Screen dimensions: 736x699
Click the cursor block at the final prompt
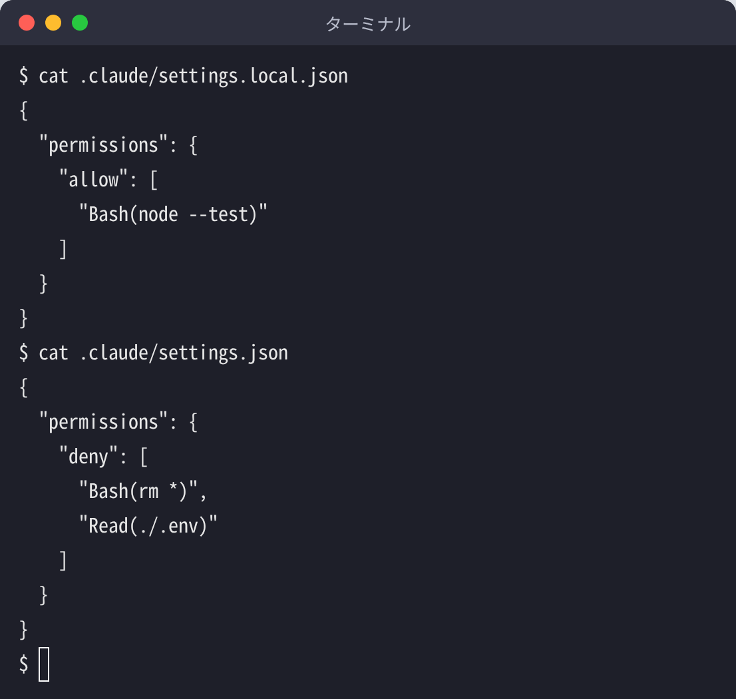44,664
